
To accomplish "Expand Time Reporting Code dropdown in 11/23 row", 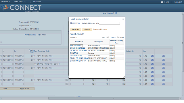I will 67,80.
